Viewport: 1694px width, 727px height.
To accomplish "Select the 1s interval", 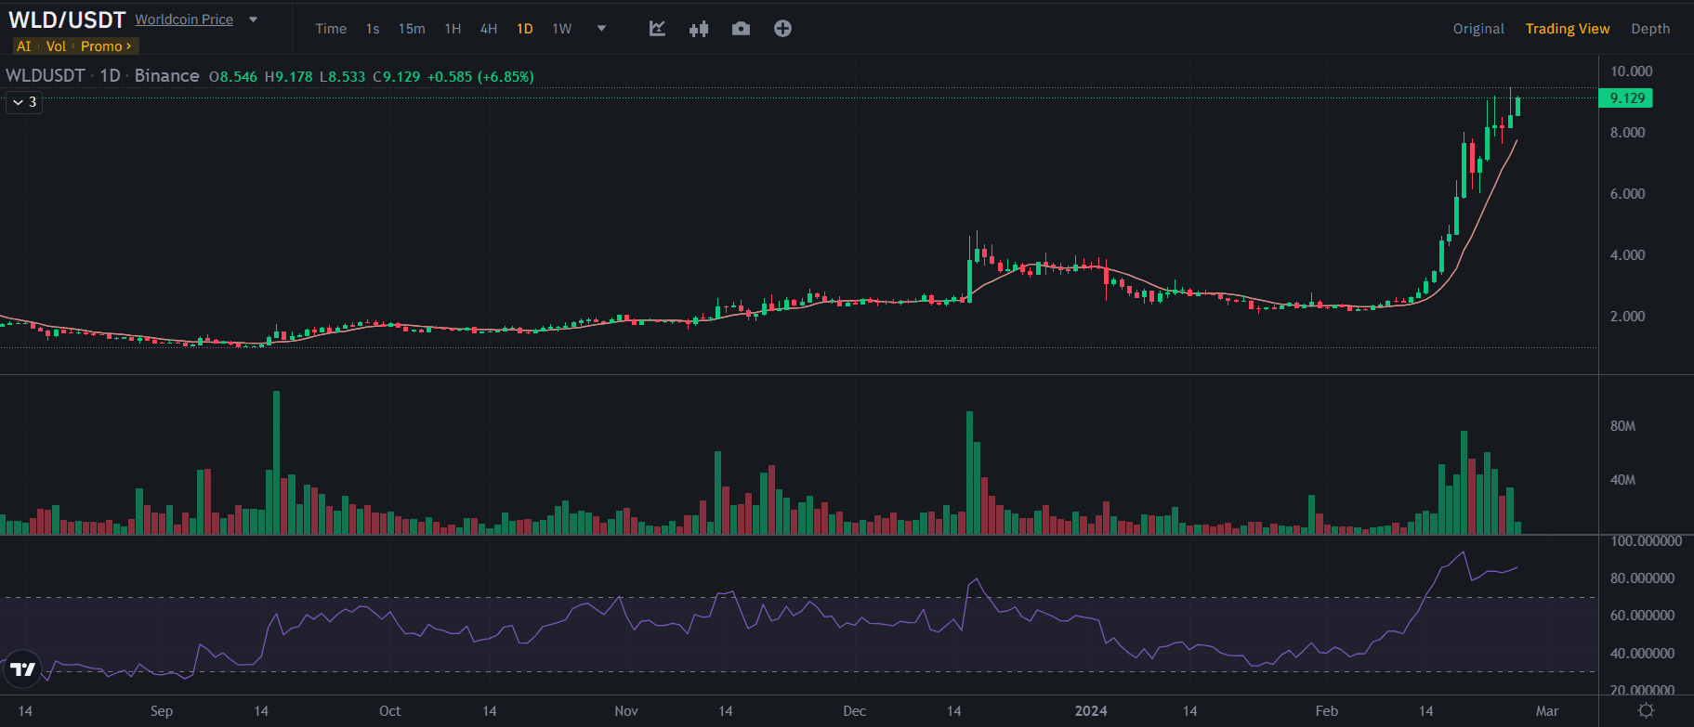I will tap(373, 29).
